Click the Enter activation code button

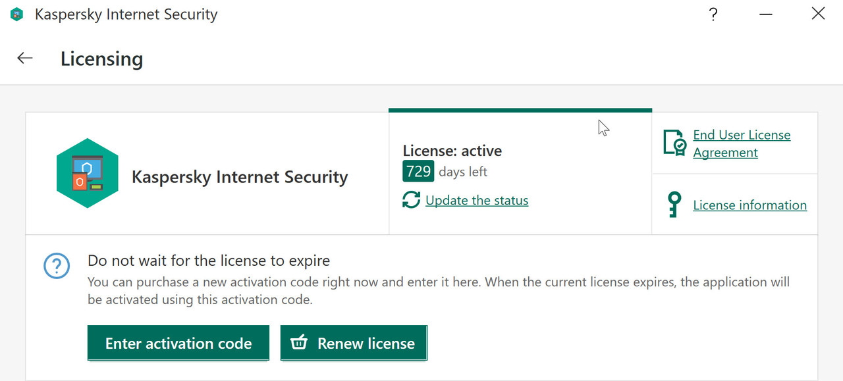tap(178, 343)
